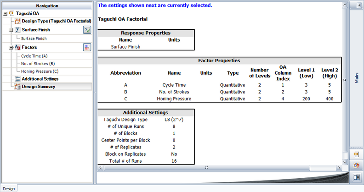The height and width of the screenshot is (192, 364).
Task: Click the horizontal scrollbar right arrow
Action: pyautogui.click(x=339, y=168)
